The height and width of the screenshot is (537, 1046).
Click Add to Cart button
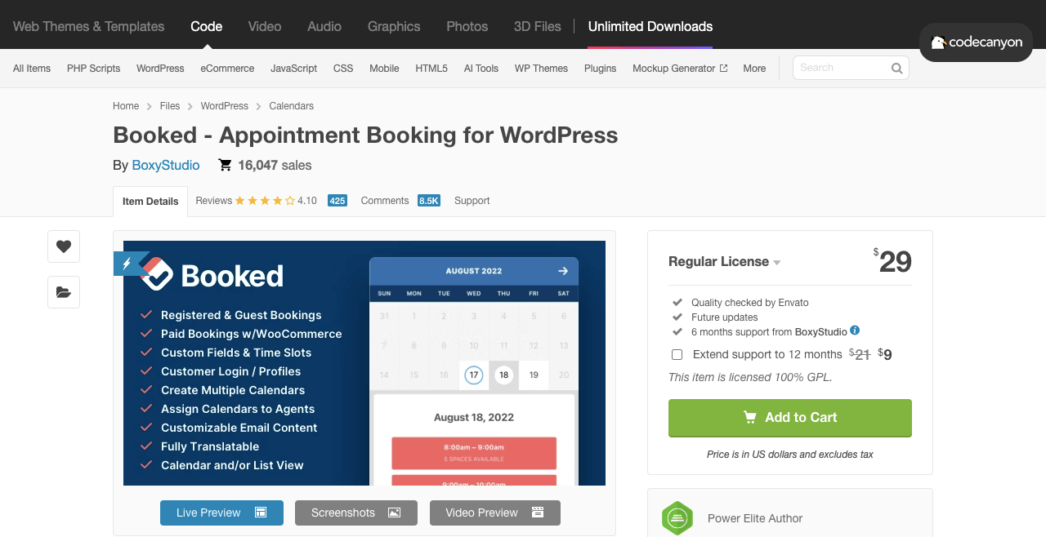point(790,418)
